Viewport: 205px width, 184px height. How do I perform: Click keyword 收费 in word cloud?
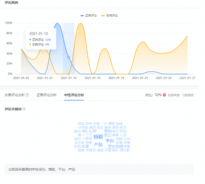click(127, 143)
